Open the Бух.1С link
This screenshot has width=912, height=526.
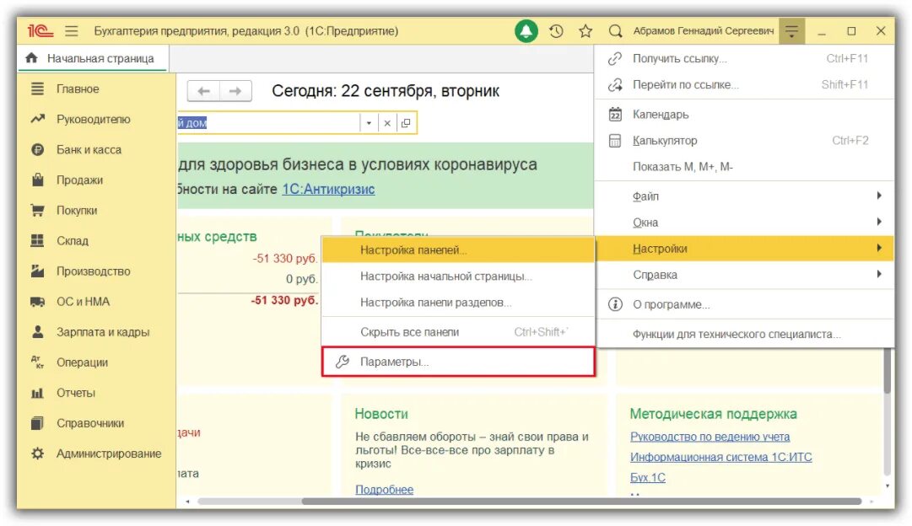tap(648, 477)
